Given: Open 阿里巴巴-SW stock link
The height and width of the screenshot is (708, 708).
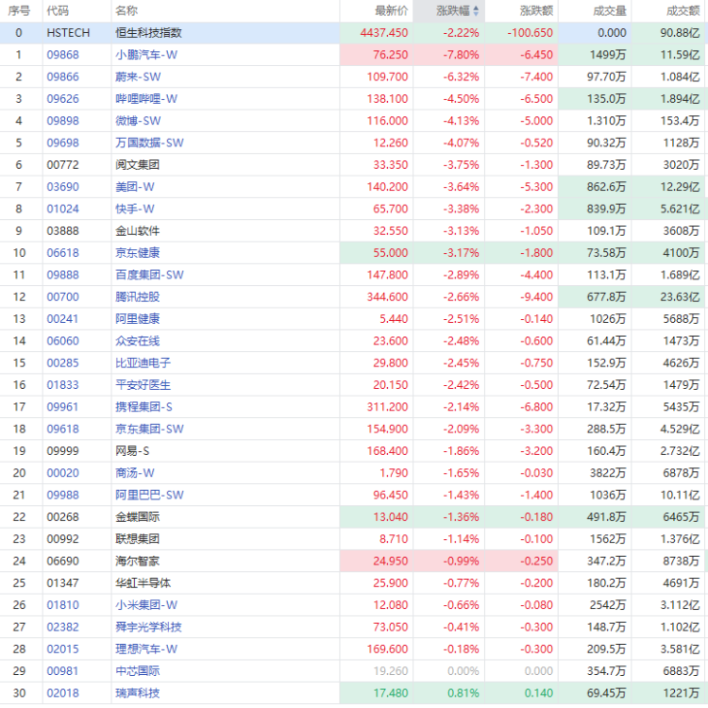Looking at the screenshot, I should pos(149,496).
